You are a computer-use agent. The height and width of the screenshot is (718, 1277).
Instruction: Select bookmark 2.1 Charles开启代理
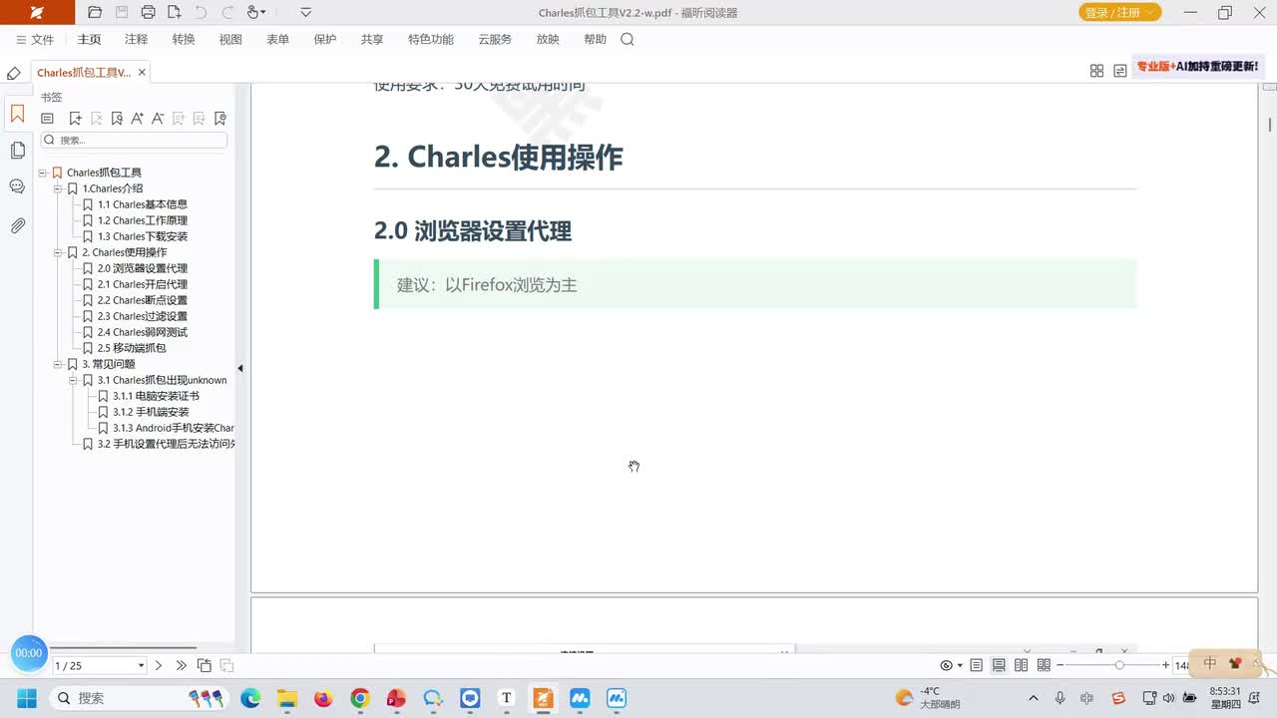pos(142,284)
